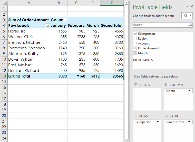Screen dimensions: 195x142
Task: Open the Row Labels sort filter button
Action: (47, 26)
